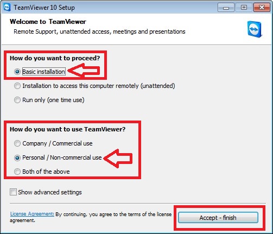
Task: Click the TeamViewer icon in the title bar
Action: pos(7,8)
